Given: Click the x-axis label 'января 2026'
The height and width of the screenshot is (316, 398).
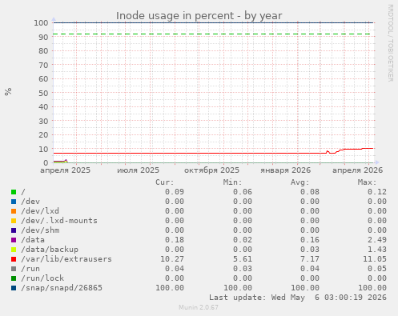Looking at the screenshot, I should [x=285, y=170].
